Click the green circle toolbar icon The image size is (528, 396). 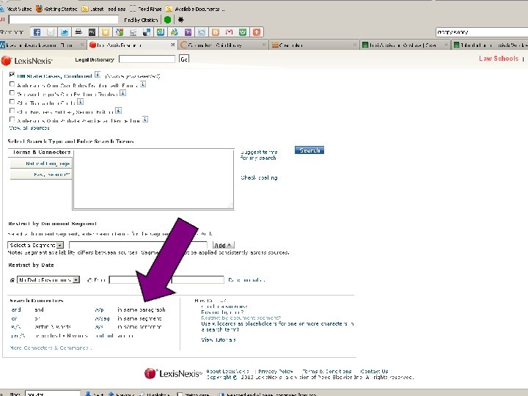(x=167, y=20)
